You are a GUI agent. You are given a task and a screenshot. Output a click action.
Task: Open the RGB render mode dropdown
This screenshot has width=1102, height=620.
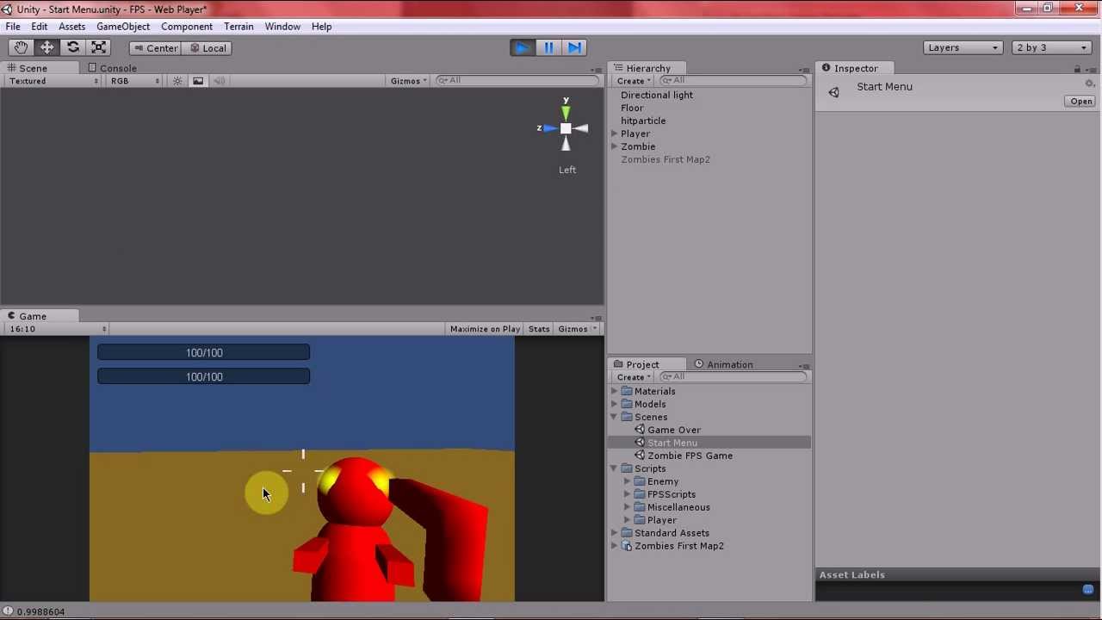tap(135, 81)
